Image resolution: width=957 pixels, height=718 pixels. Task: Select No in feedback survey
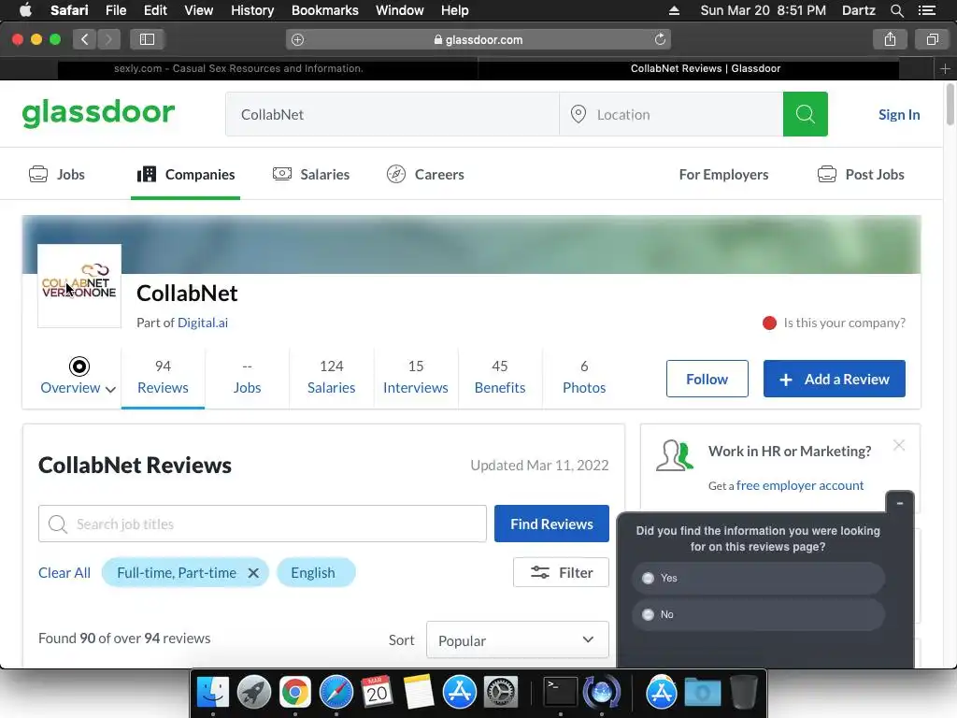pyautogui.click(x=759, y=615)
